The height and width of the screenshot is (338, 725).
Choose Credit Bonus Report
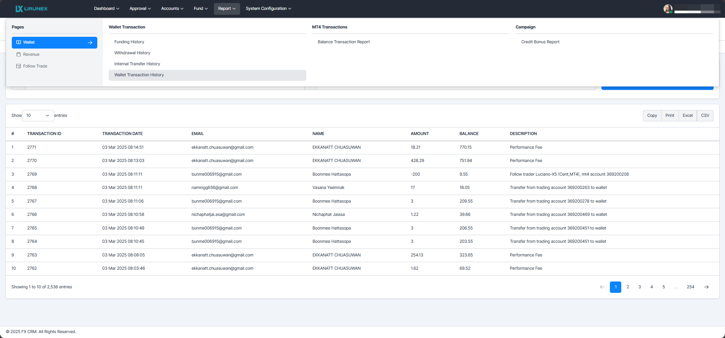tap(540, 42)
